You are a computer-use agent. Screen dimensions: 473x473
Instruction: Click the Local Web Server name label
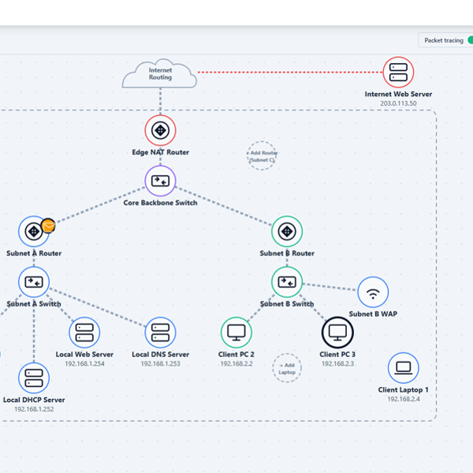click(84, 355)
